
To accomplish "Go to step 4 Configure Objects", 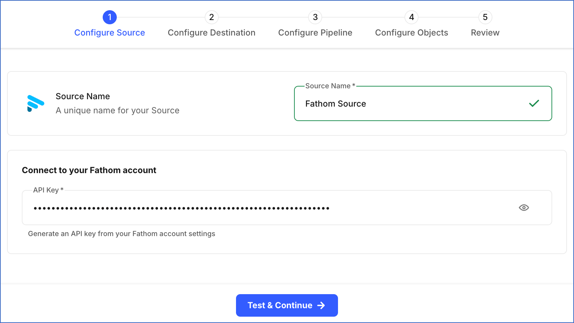I will [x=412, y=24].
